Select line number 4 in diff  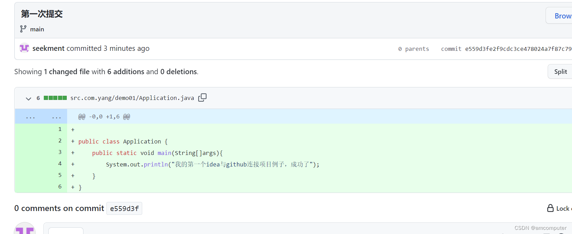pos(60,164)
